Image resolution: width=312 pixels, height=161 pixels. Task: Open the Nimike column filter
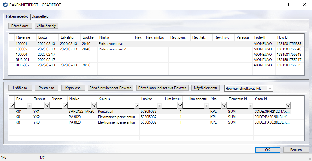94,106
